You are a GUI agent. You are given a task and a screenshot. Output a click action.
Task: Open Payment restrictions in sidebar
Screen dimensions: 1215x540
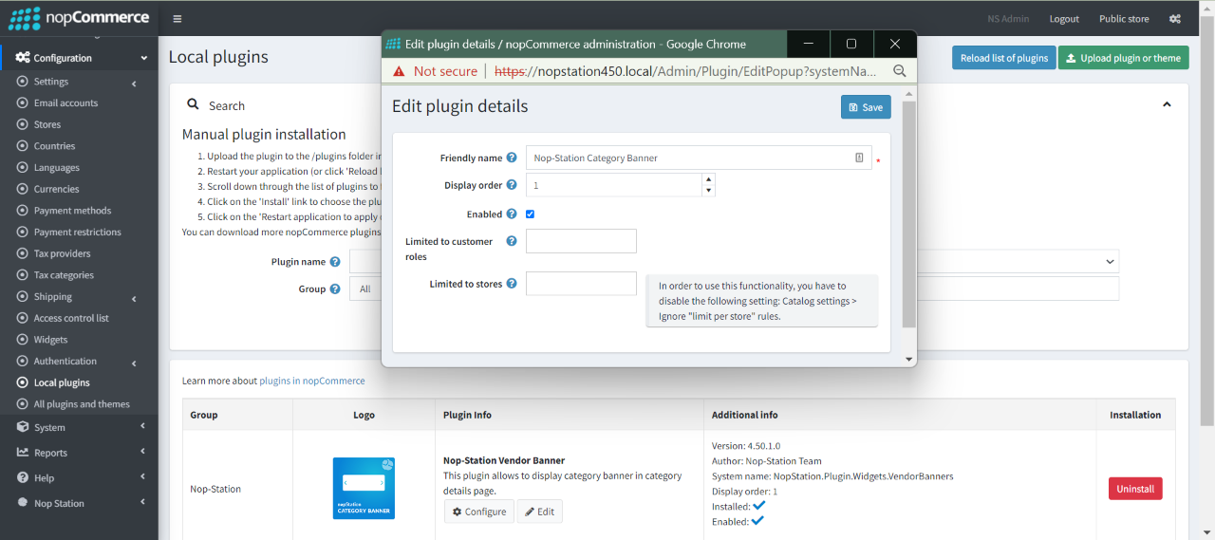point(78,232)
